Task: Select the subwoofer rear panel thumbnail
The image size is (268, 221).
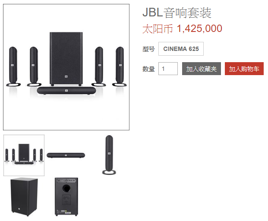Action: click(66, 197)
